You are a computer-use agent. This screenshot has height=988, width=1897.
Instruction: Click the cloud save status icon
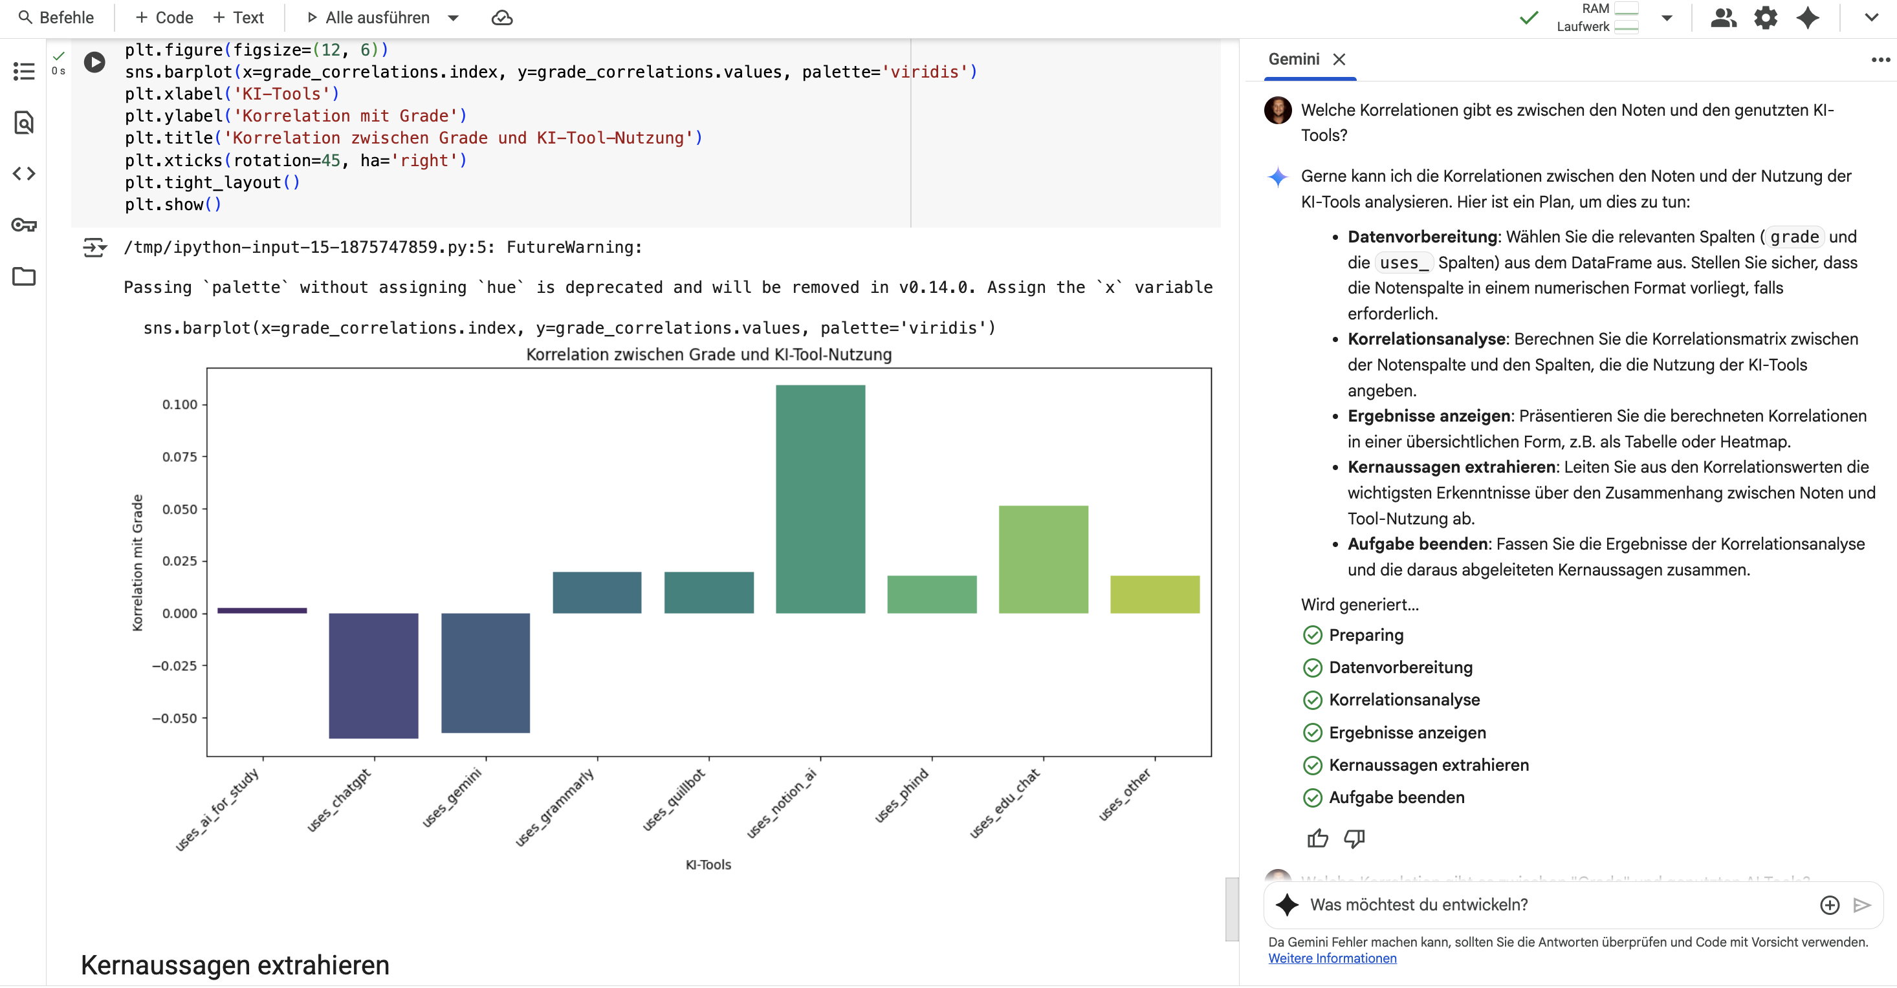point(501,17)
